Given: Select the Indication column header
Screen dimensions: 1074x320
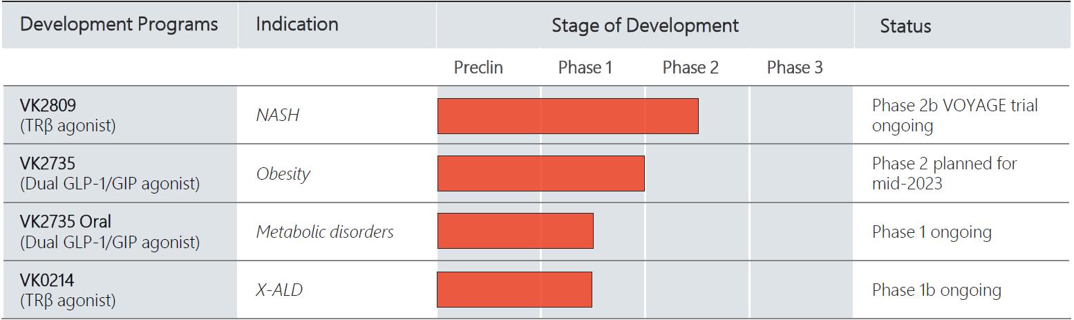Looking at the screenshot, I should (297, 25).
